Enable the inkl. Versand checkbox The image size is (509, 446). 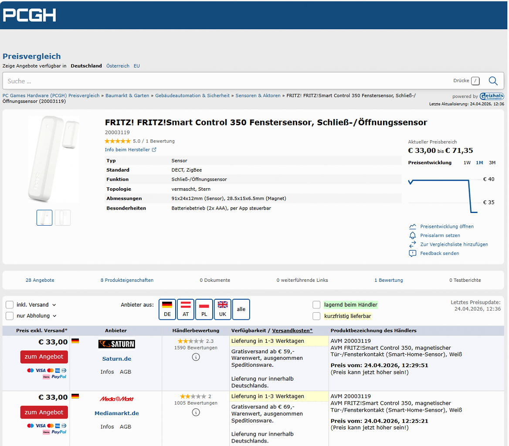[10, 305]
